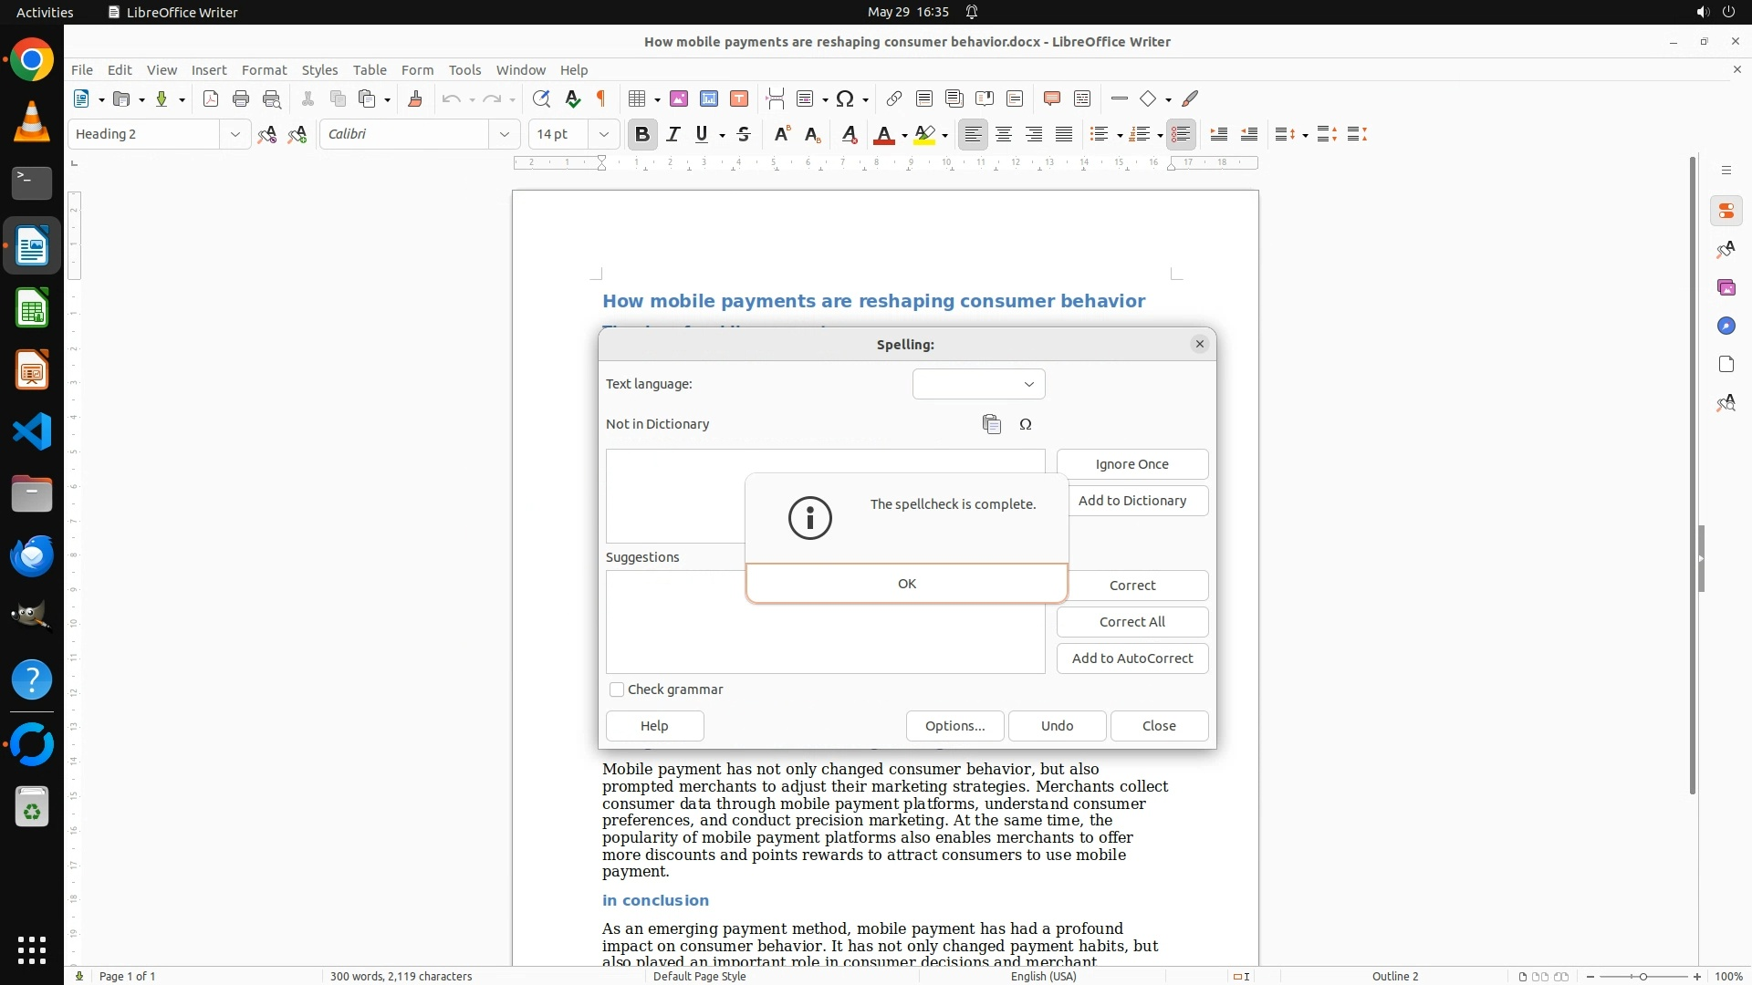Toggle Formatting Marks pilcrow icon
Viewport: 1752px width, 985px height.
[601, 98]
